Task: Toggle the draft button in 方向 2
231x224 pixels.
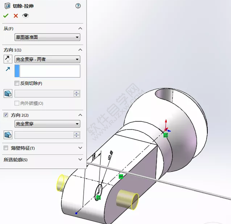Action: click(x=8, y=135)
